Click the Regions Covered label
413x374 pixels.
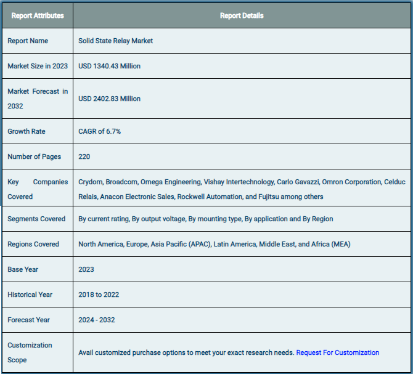click(33, 244)
